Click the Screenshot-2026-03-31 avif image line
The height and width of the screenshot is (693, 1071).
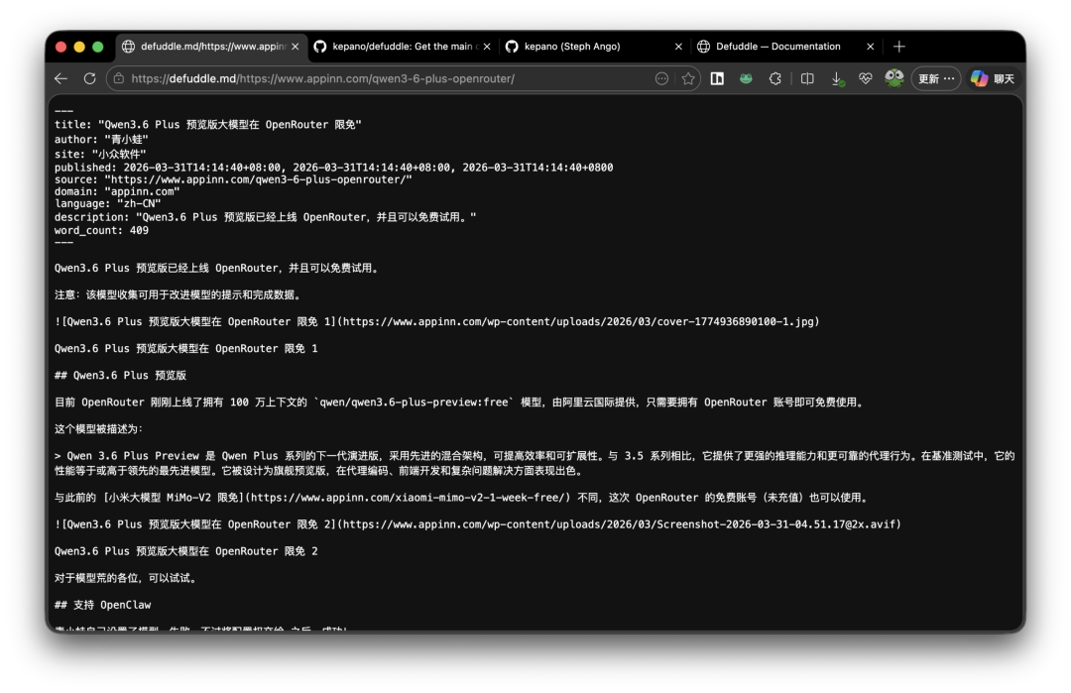pos(477,524)
